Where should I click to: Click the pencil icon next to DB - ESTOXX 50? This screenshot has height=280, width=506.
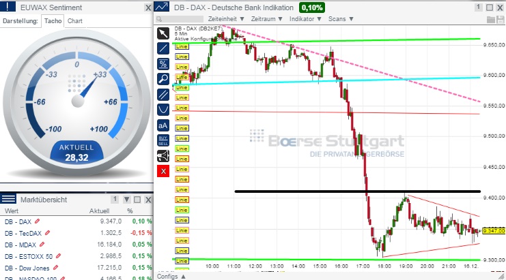coord(59,256)
